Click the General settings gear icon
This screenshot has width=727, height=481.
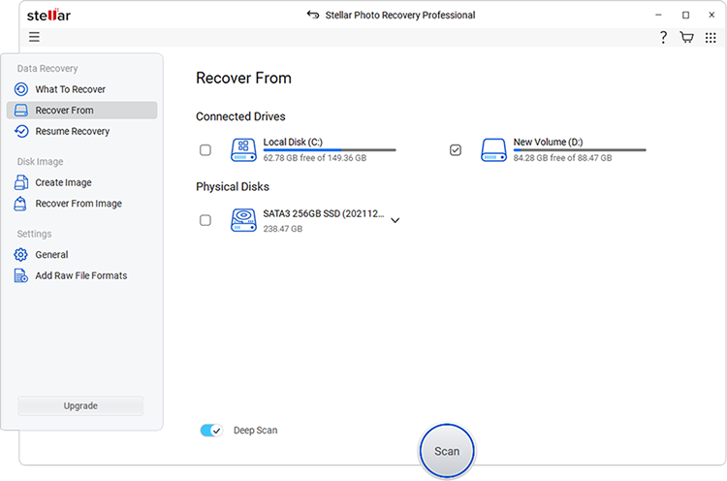click(21, 255)
